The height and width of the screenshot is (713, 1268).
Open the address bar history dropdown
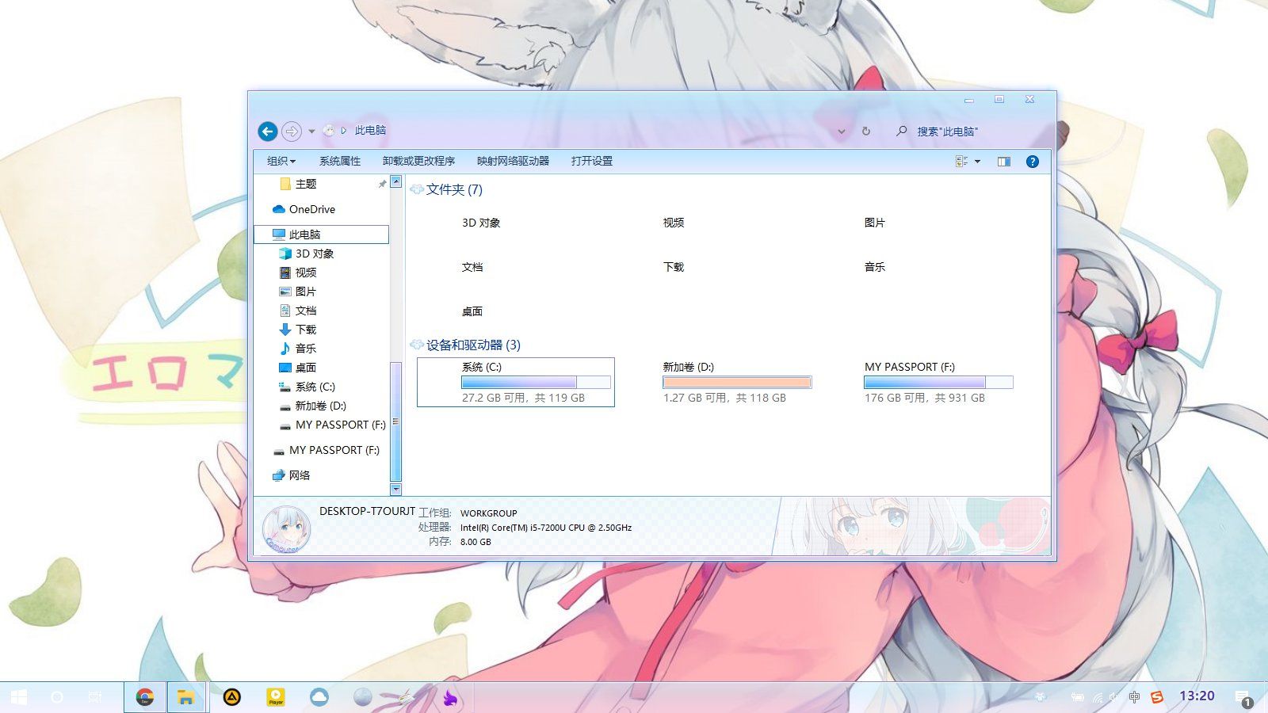842,132
